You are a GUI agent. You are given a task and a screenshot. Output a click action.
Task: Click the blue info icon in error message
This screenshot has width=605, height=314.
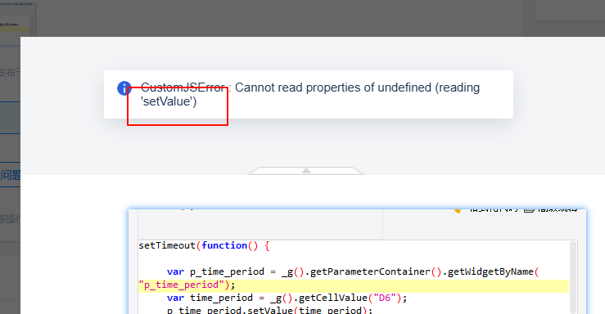(x=124, y=88)
